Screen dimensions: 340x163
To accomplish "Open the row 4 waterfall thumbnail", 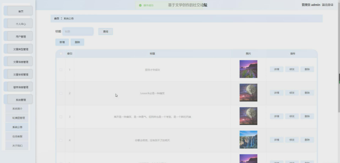I will (x=248, y=140).
